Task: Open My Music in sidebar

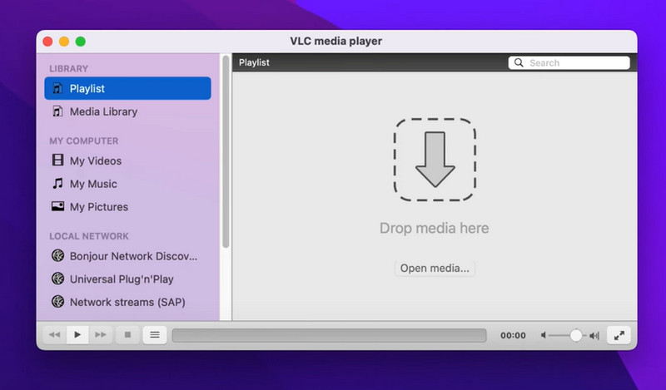Action: (127, 184)
